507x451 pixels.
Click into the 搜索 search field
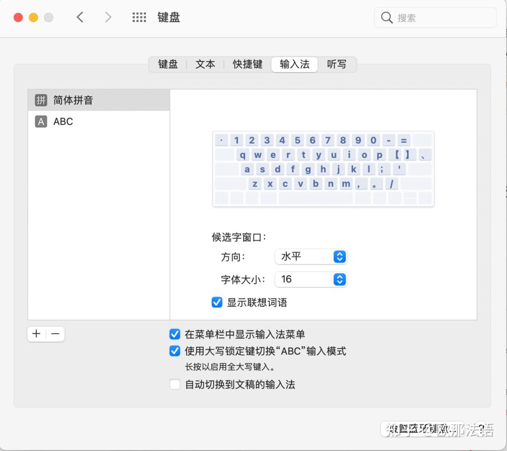(x=435, y=17)
